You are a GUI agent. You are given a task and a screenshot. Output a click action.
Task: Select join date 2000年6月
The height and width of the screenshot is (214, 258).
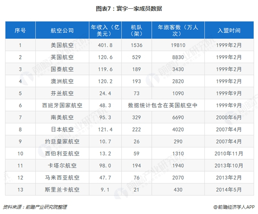coord(229,117)
